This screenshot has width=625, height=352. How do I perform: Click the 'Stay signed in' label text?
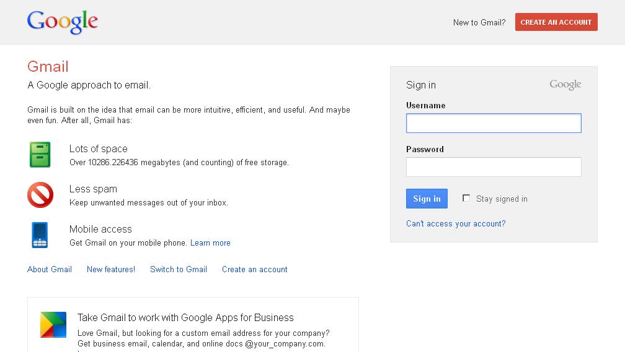(x=502, y=199)
